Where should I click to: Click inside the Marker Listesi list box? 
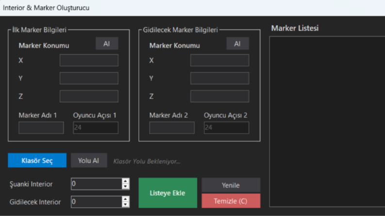(327, 122)
